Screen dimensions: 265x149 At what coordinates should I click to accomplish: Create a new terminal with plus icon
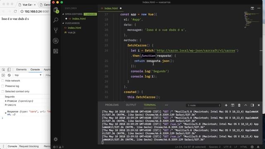226,105
